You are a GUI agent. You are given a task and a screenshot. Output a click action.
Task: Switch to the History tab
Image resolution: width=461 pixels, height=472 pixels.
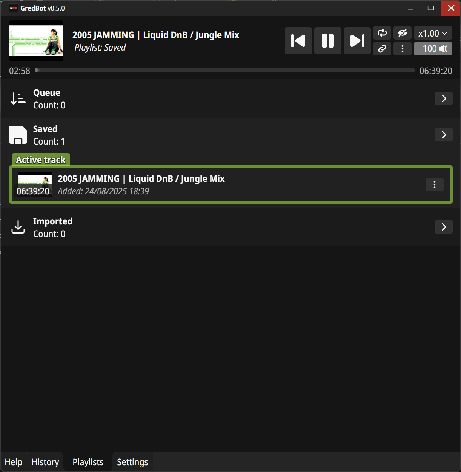pos(45,462)
